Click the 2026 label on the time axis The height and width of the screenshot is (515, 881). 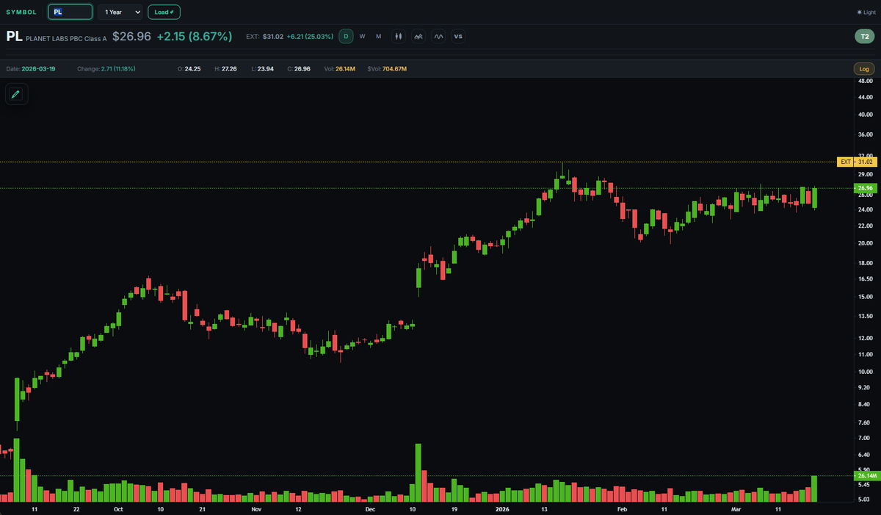[x=502, y=508]
